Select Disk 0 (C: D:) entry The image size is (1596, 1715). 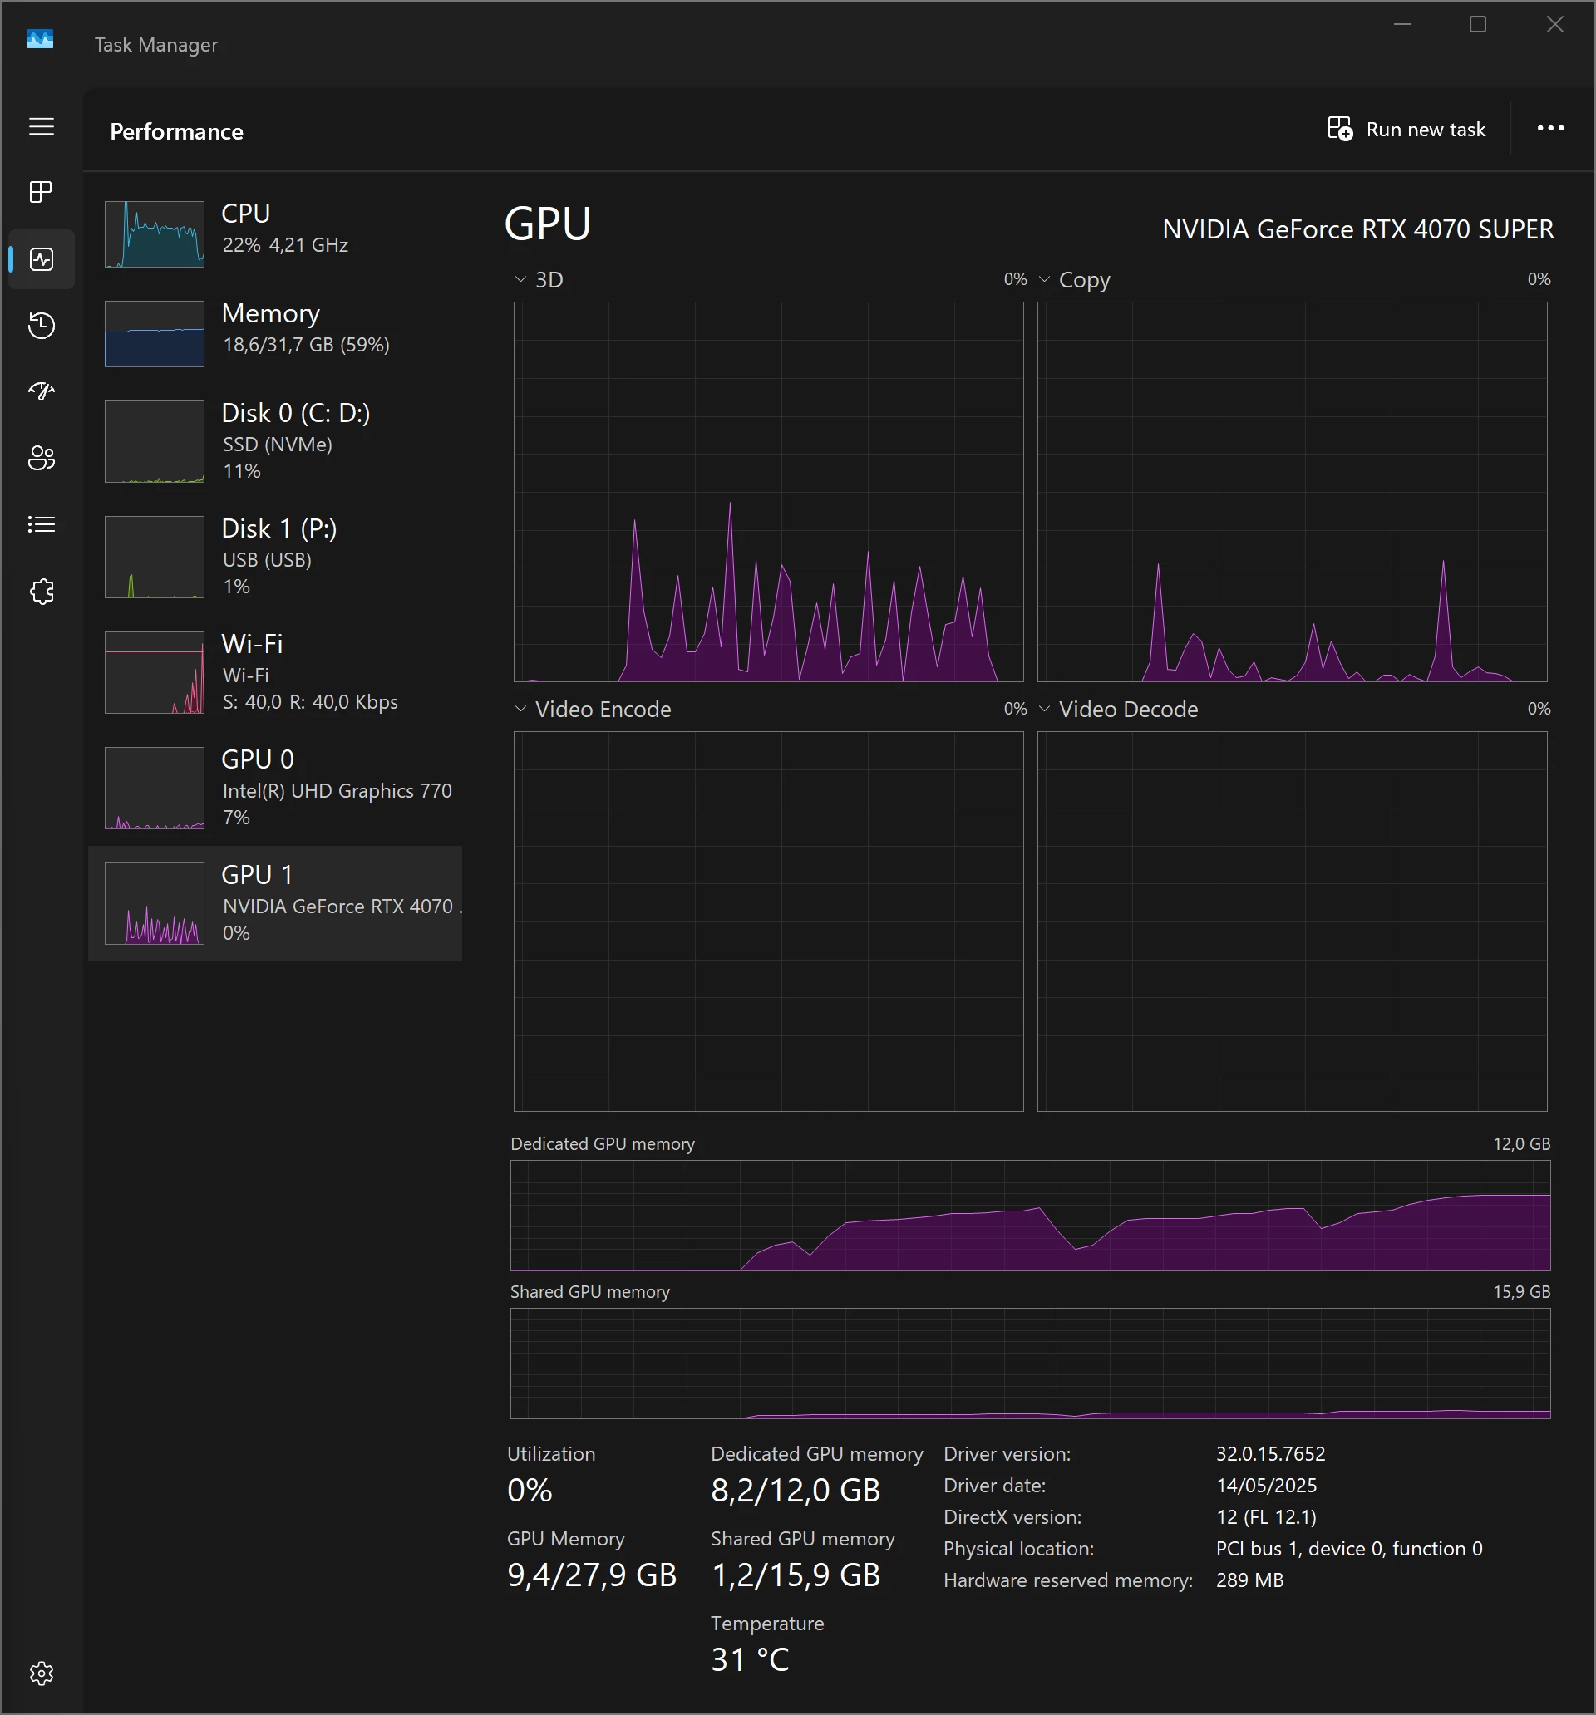276,441
